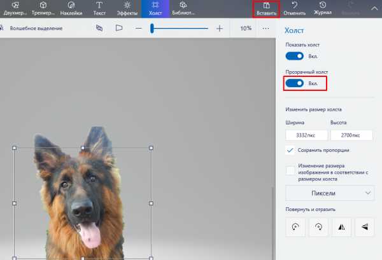Undo the last action with Отменить
This screenshot has width=382, height=260.
(295, 8)
